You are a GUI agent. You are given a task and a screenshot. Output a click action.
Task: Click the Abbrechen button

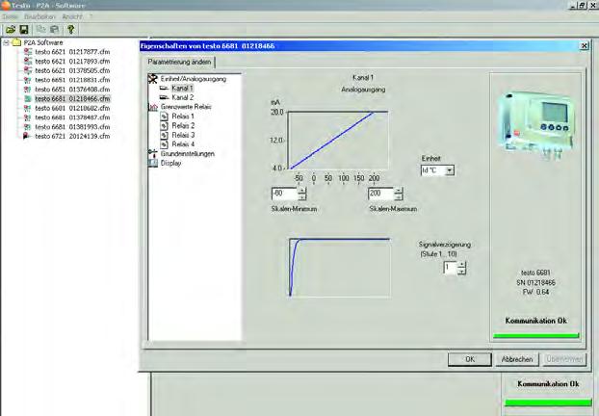tap(517, 359)
